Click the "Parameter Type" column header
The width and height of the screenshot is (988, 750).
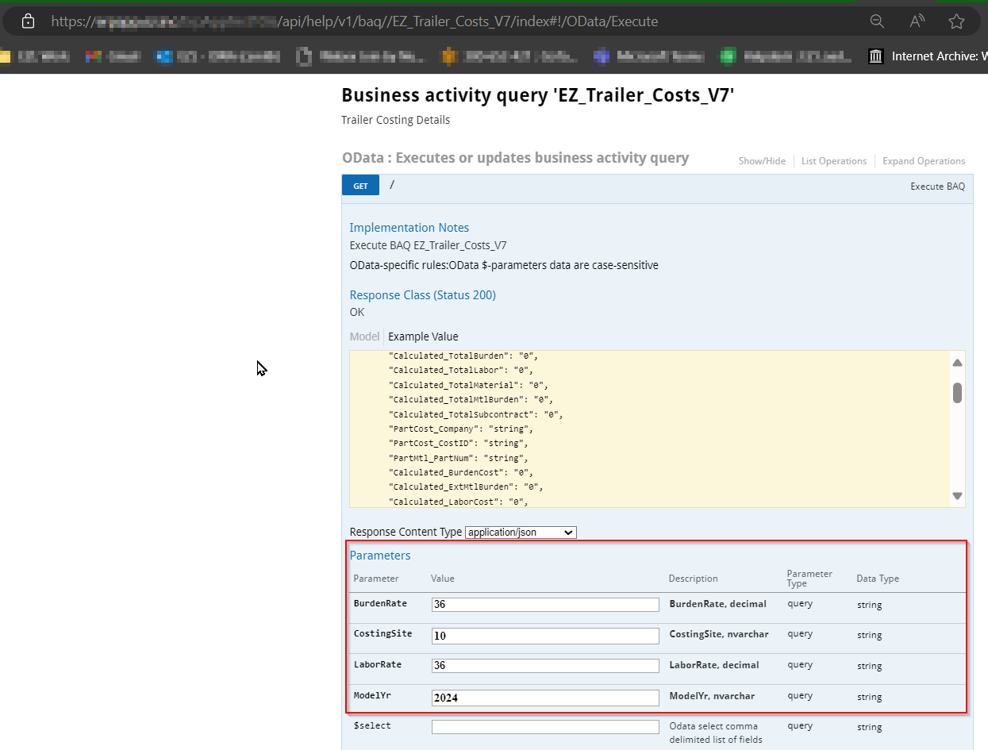(x=809, y=579)
